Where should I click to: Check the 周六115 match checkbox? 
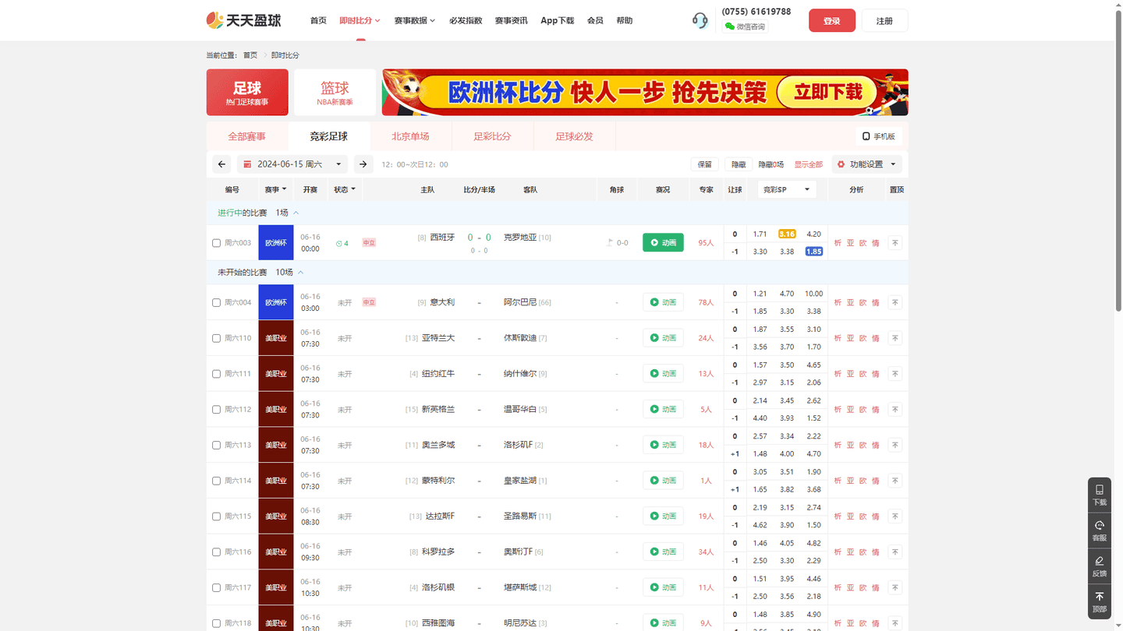pos(217,516)
